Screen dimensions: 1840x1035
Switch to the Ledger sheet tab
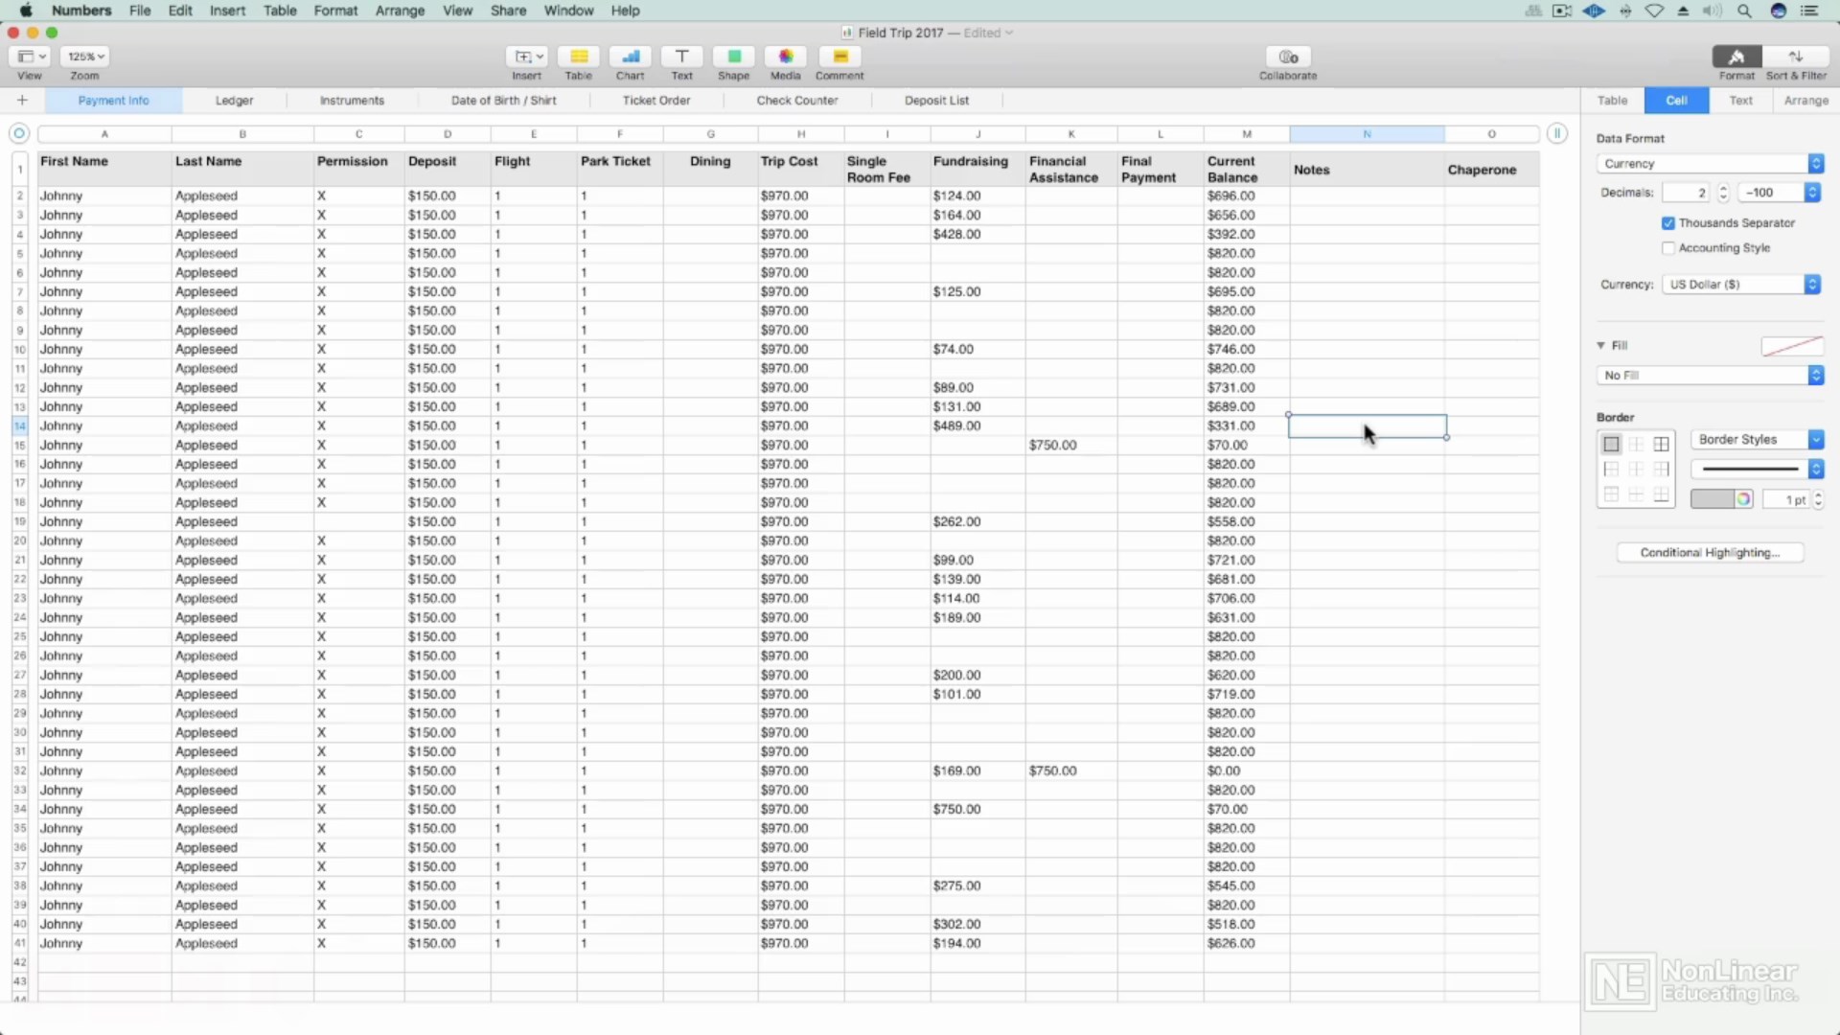coord(234,101)
